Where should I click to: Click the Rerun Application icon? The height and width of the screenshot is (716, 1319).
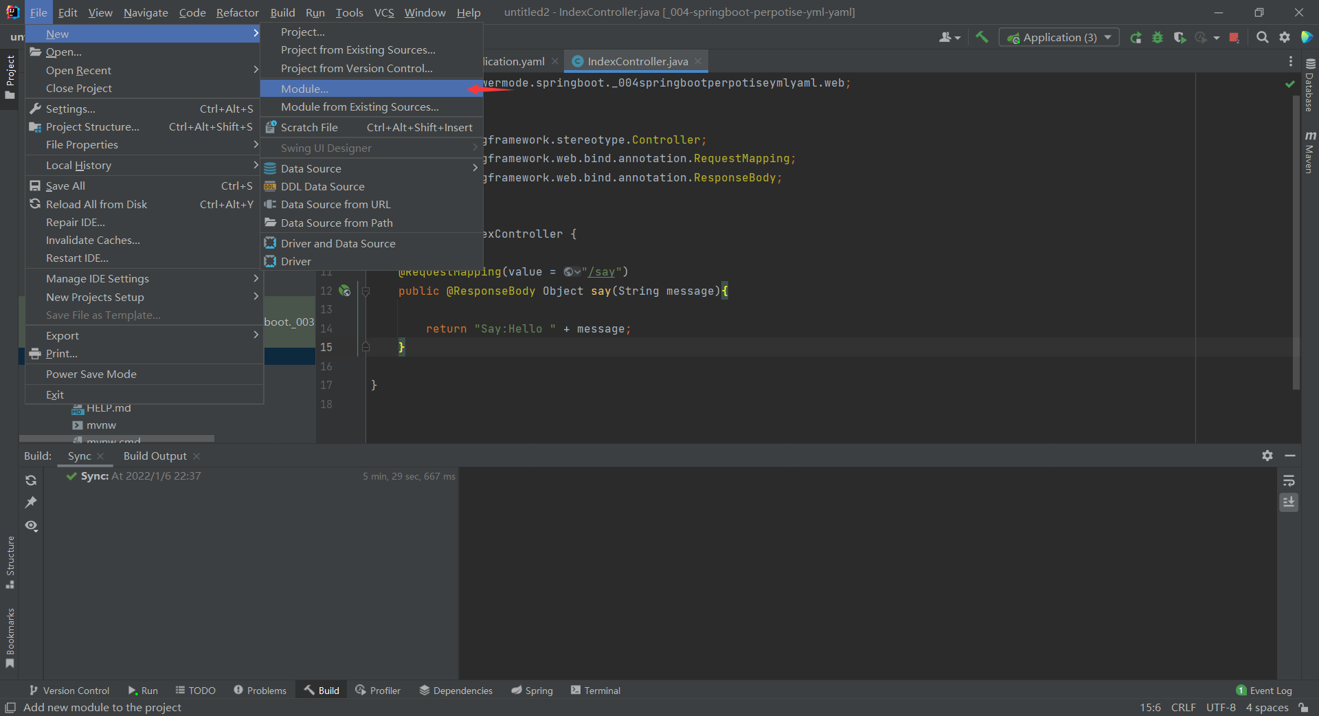point(1136,38)
